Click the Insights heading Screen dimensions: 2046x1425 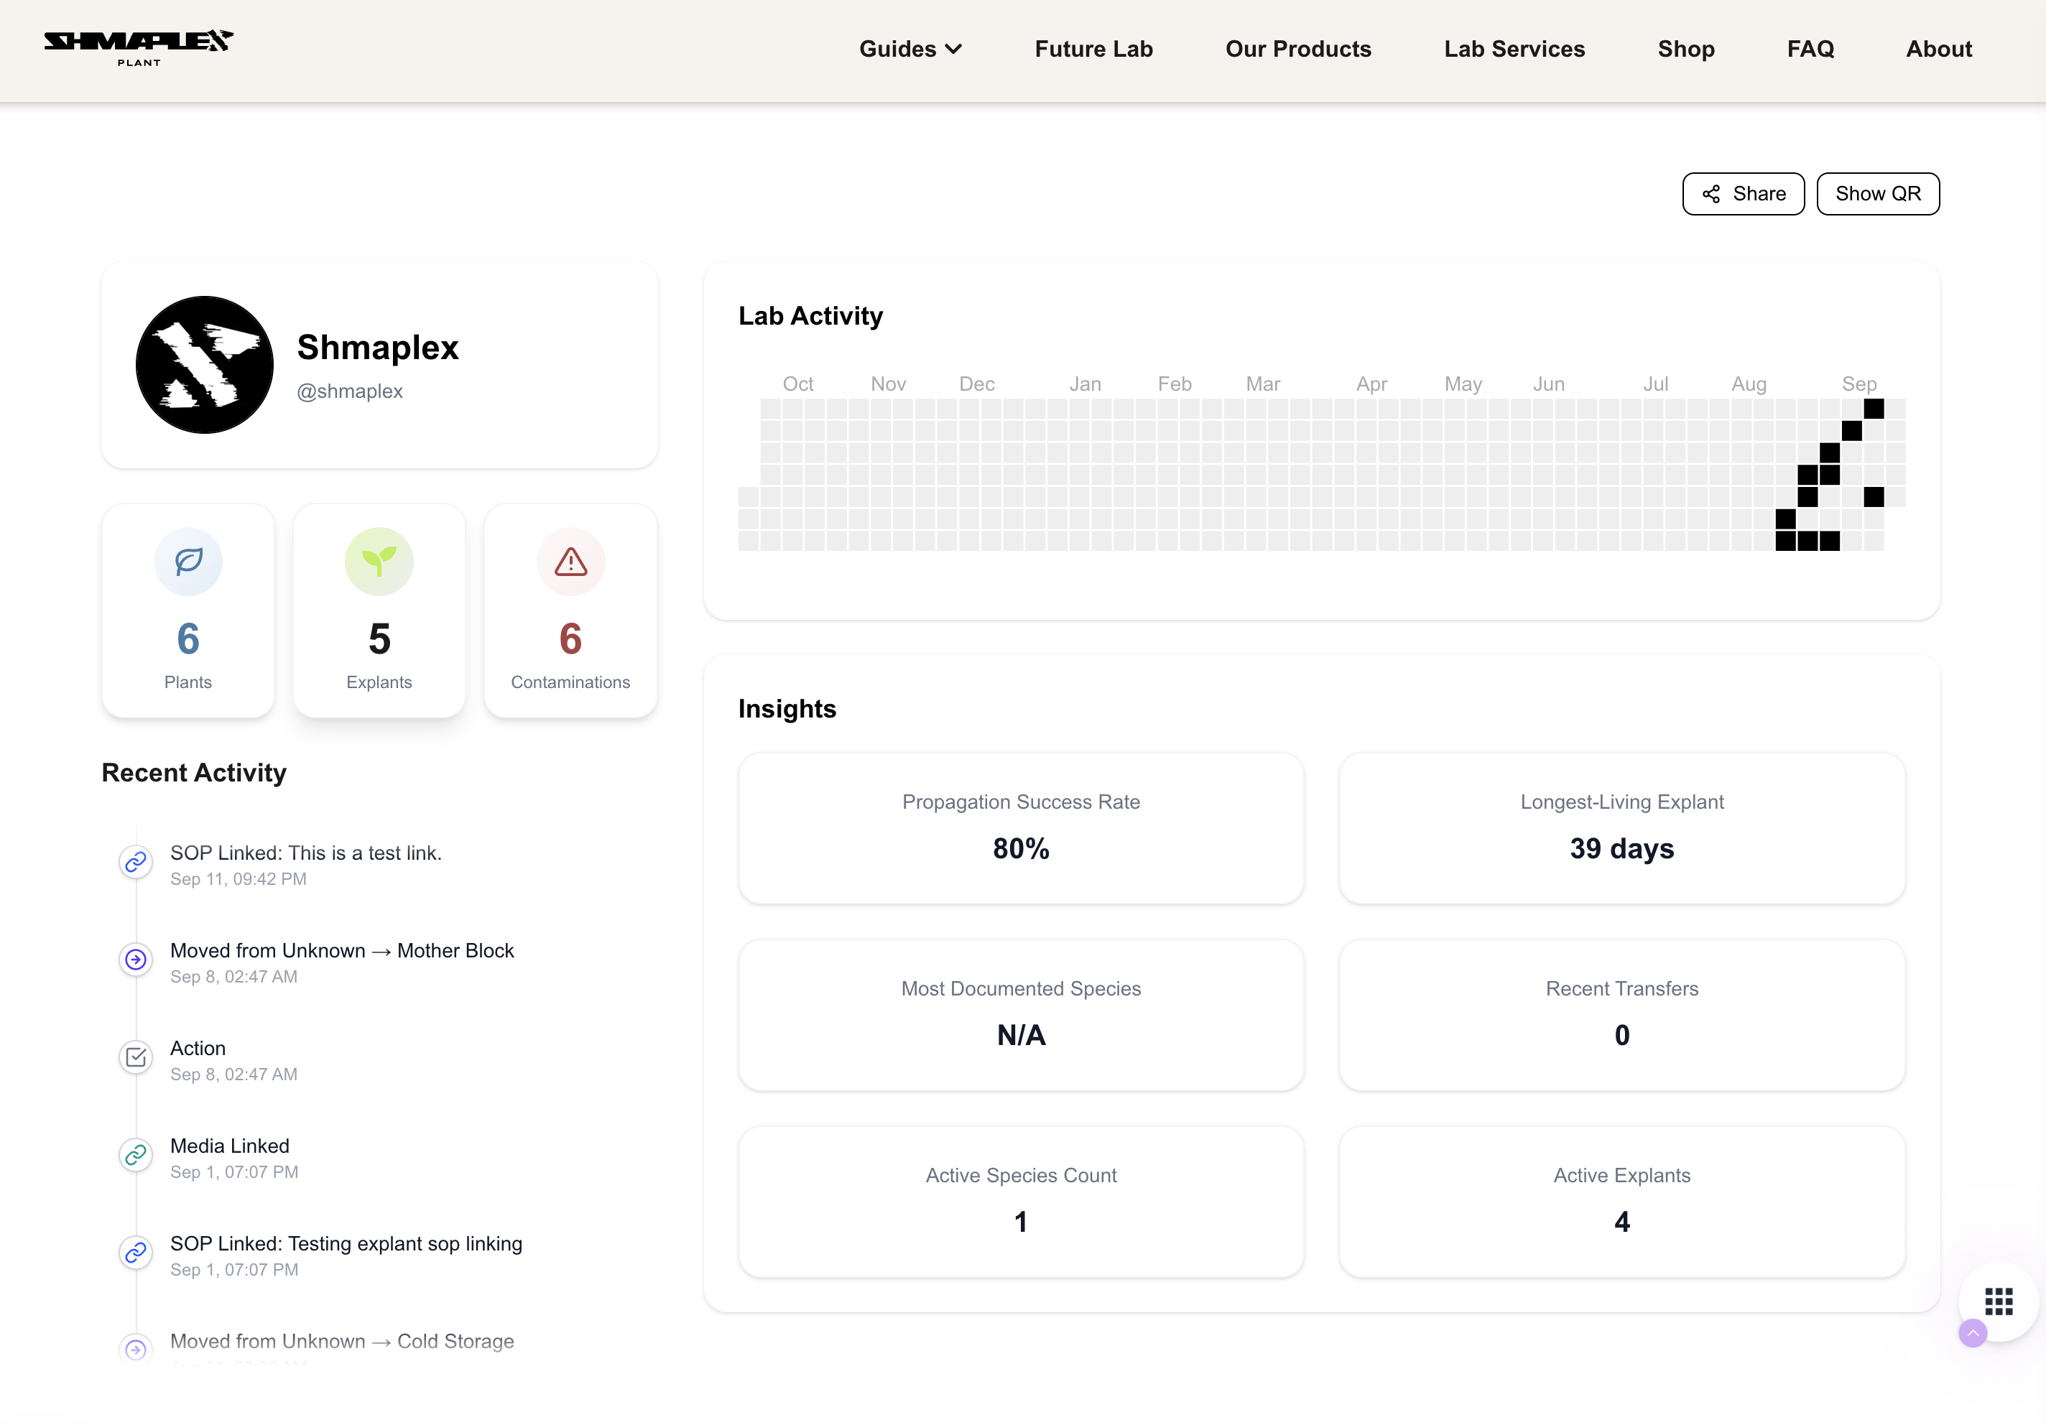coord(787,708)
